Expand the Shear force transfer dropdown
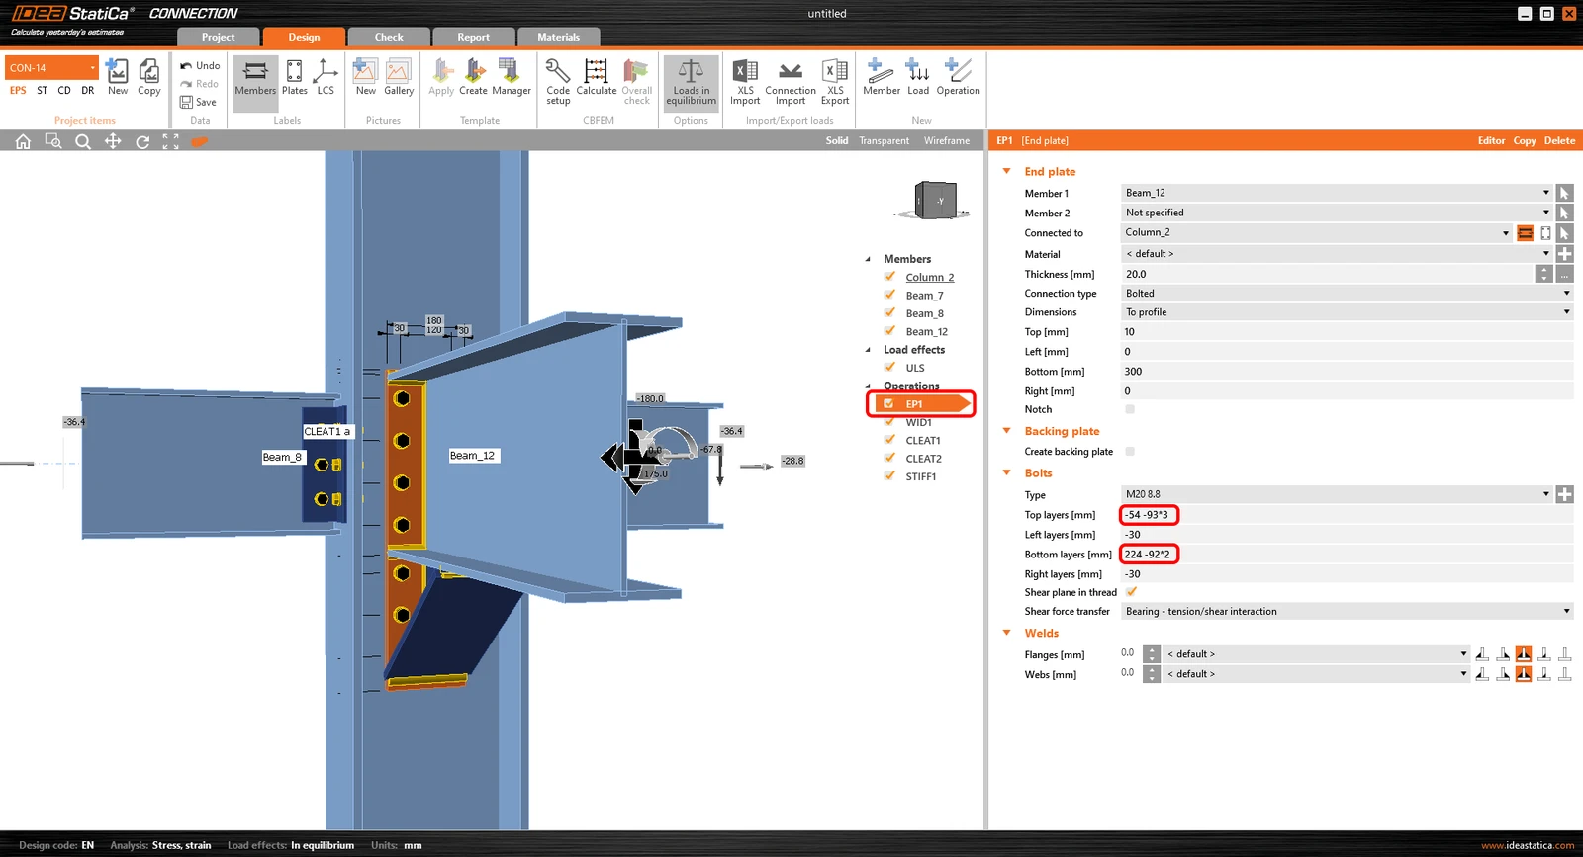1583x857 pixels. (1347, 611)
